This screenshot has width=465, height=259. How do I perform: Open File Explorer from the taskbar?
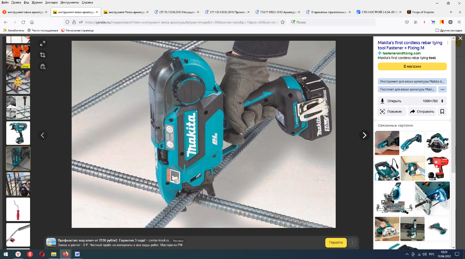pyautogui.click(x=54, y=254)
